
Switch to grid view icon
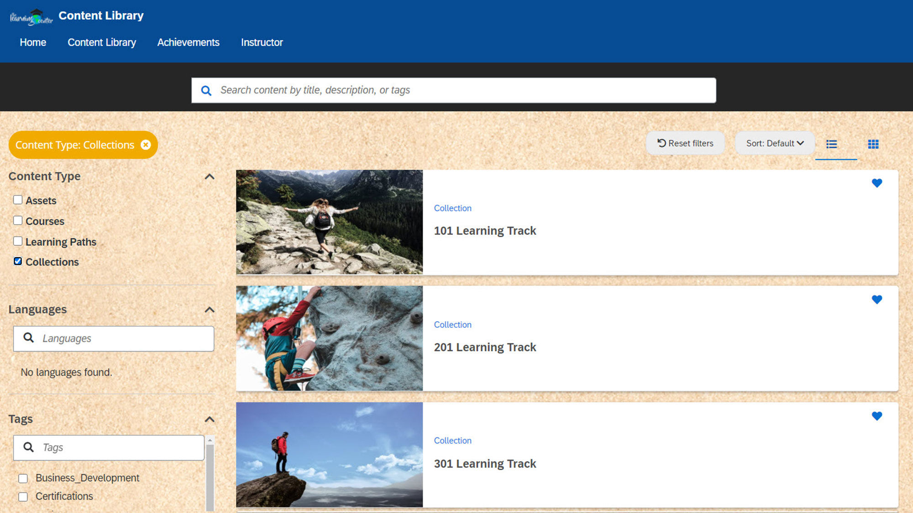(x=873, y=144)
